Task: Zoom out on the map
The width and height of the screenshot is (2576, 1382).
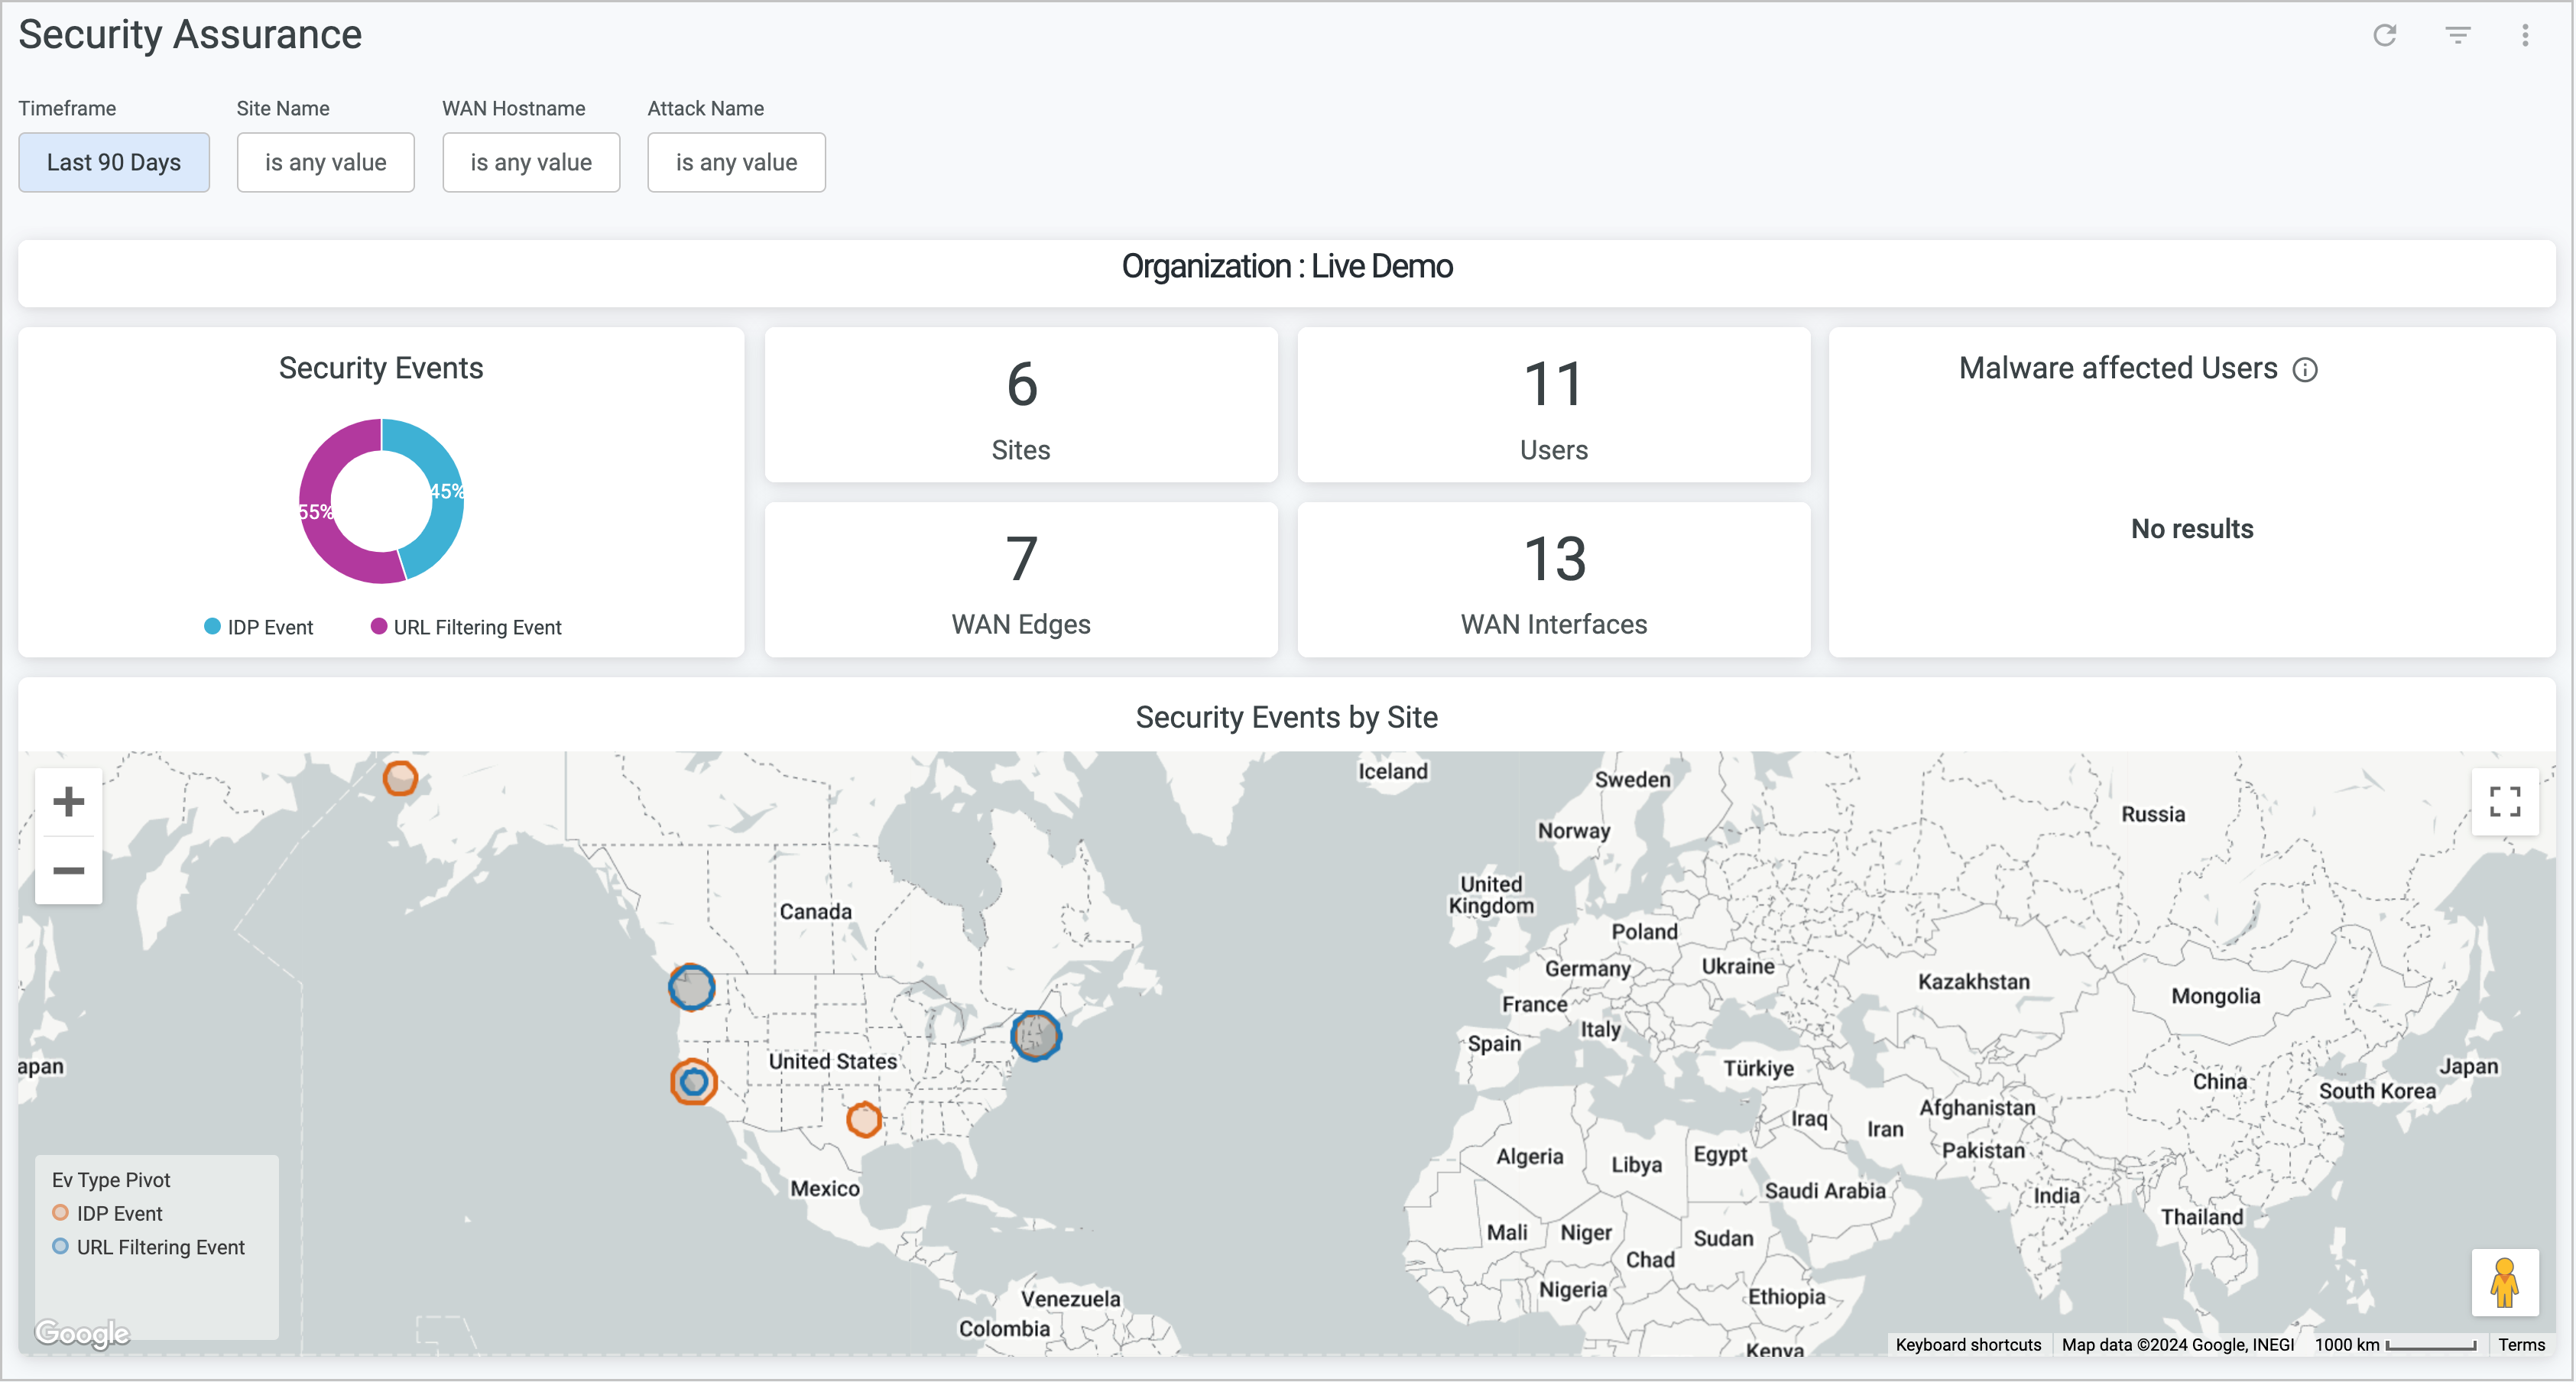Action: point(68,870)
